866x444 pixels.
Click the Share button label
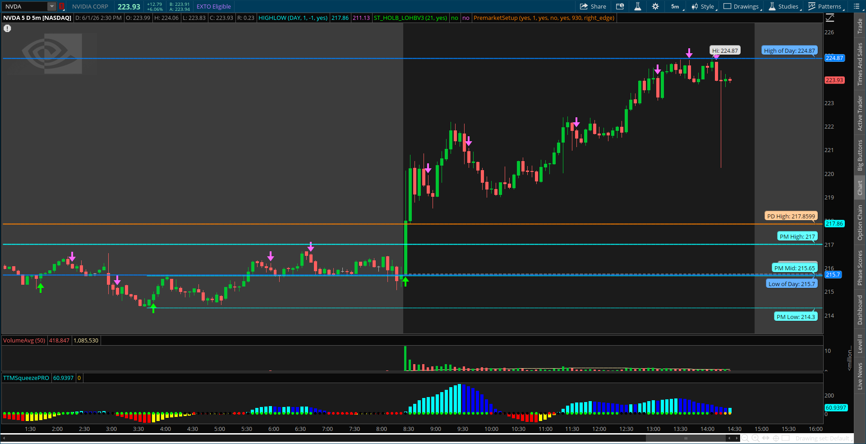coord(598,6)
